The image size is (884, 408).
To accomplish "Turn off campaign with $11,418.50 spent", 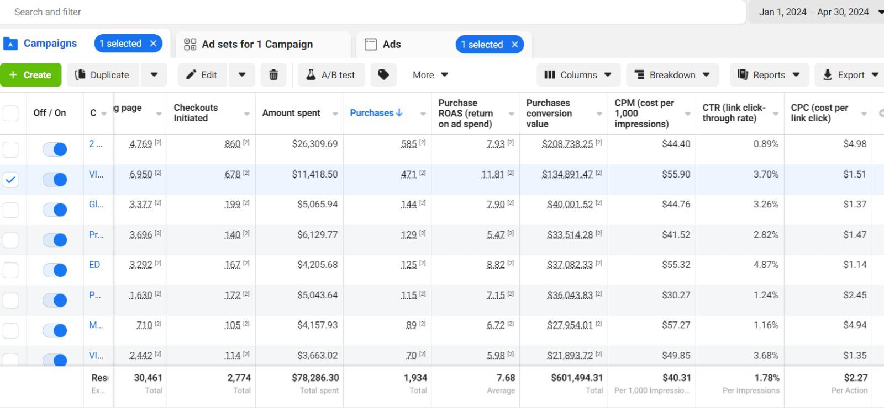I will click(55, 180).
